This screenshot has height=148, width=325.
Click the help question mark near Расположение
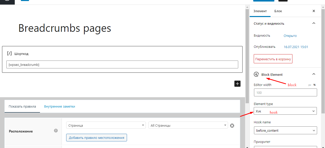coord(56,130)
